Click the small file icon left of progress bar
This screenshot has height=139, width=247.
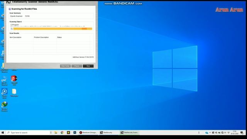(12, 29)
